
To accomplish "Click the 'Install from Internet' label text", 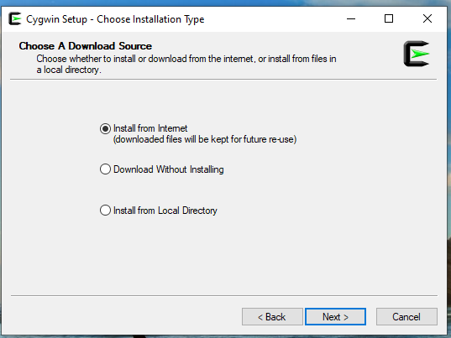I will coord(150,128).
